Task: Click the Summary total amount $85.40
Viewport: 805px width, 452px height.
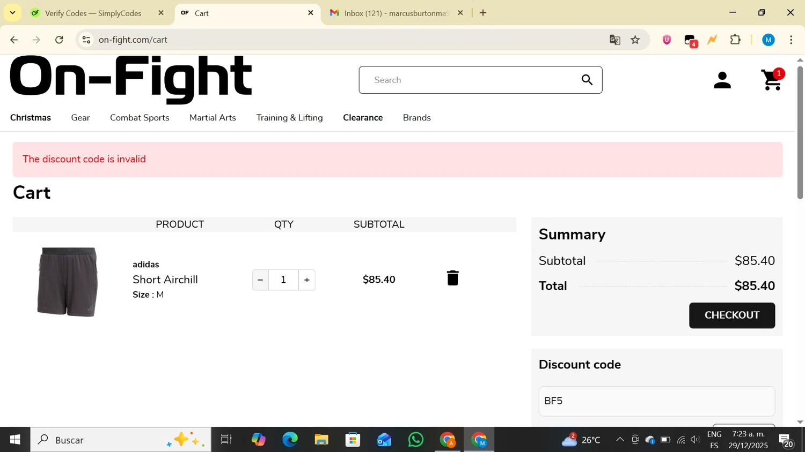Action: pyautogui.click(x=755, y=286)
